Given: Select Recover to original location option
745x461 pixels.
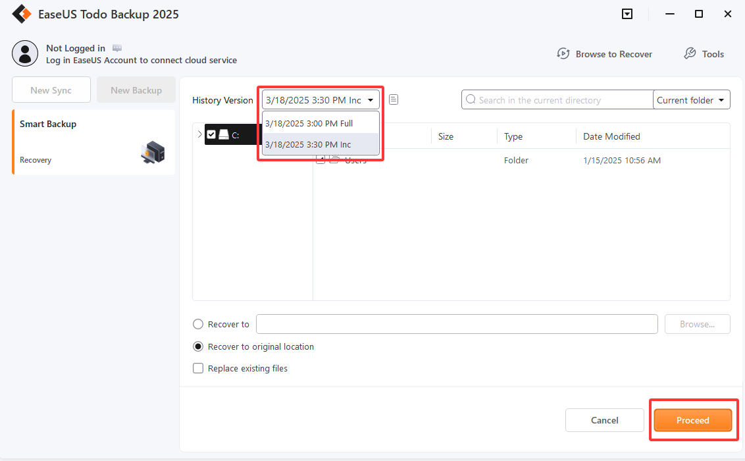Looking at the screenshot, I should tap(198, 346).
